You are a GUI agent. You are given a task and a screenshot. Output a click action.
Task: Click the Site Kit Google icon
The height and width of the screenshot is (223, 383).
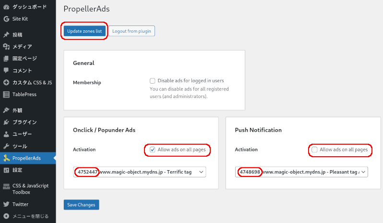point(6,19)
